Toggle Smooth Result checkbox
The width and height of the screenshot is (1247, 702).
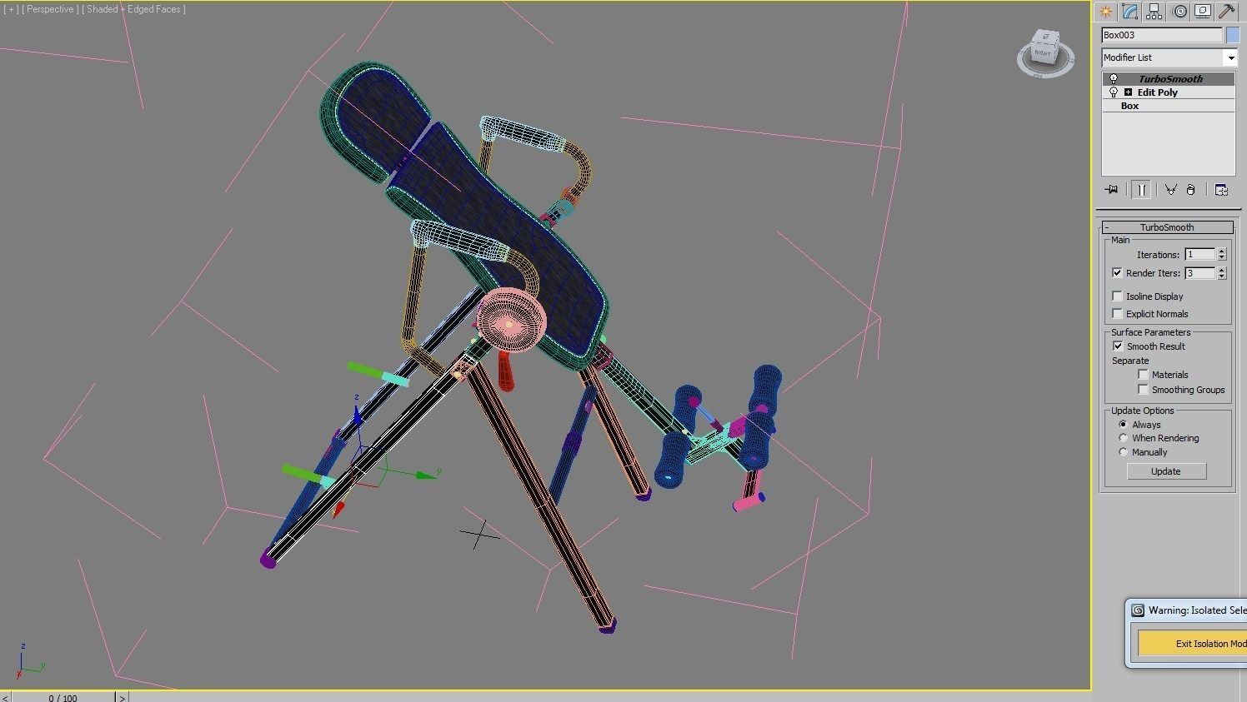click(x=1117, y=346)
